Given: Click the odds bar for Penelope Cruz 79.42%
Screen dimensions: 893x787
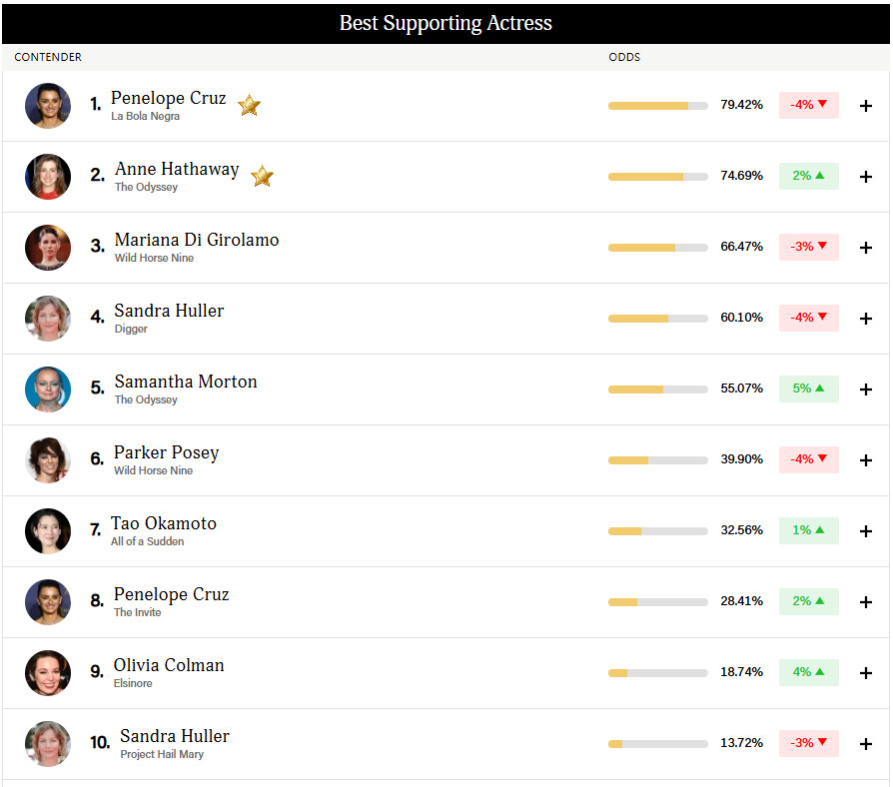Looking at the screenshot, I should coord(658,106).
